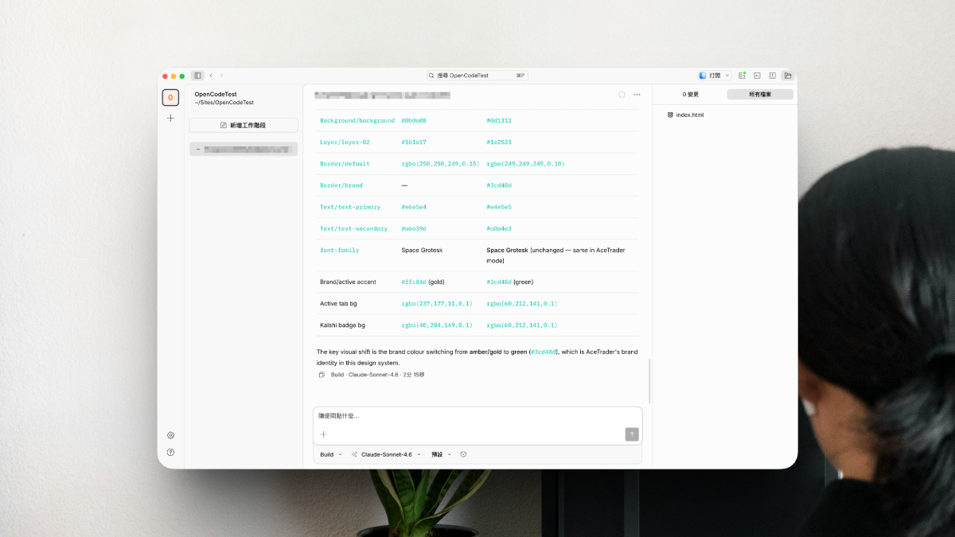Expand the 打開 button's dropdown chevron
Screen dimensions: 955x537
727,75
